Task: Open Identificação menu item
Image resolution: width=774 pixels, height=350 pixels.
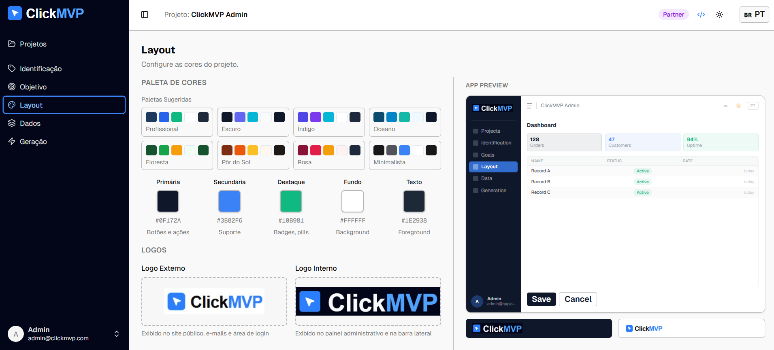Action: pos(64,69)
